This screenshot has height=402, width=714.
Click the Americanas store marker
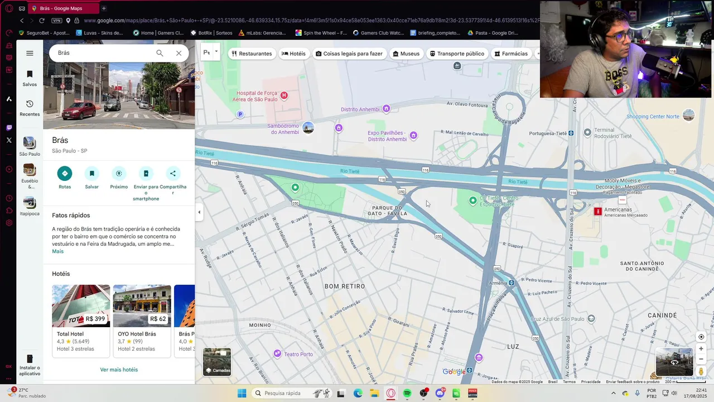coord(598,211)
